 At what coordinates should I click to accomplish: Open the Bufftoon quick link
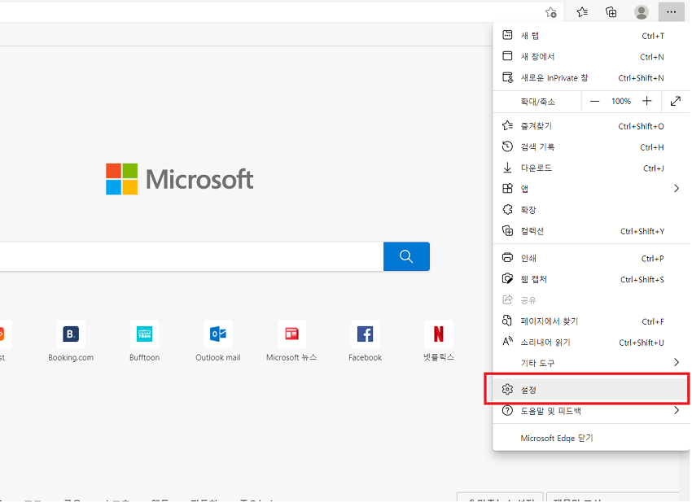144,341
